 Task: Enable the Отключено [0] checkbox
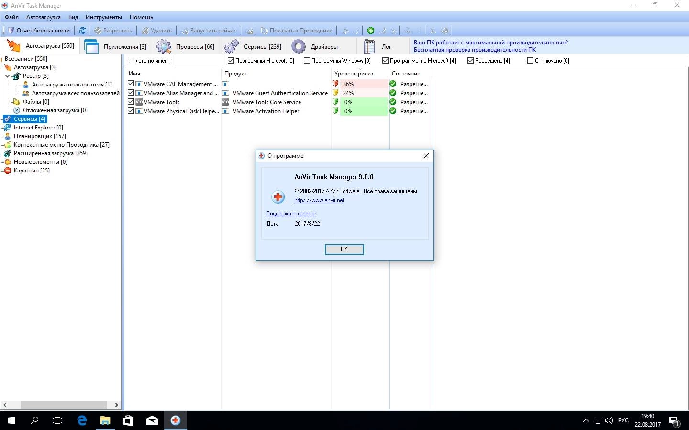[530, 61]
